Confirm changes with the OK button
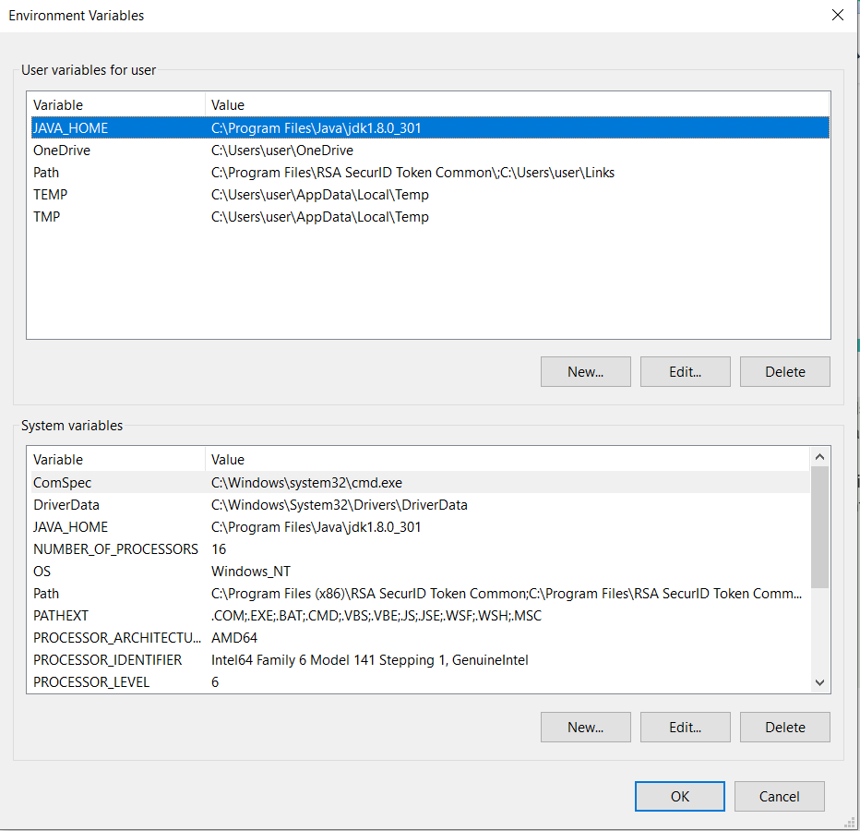Viewport: 860px width, 831px height. [679, 797]
